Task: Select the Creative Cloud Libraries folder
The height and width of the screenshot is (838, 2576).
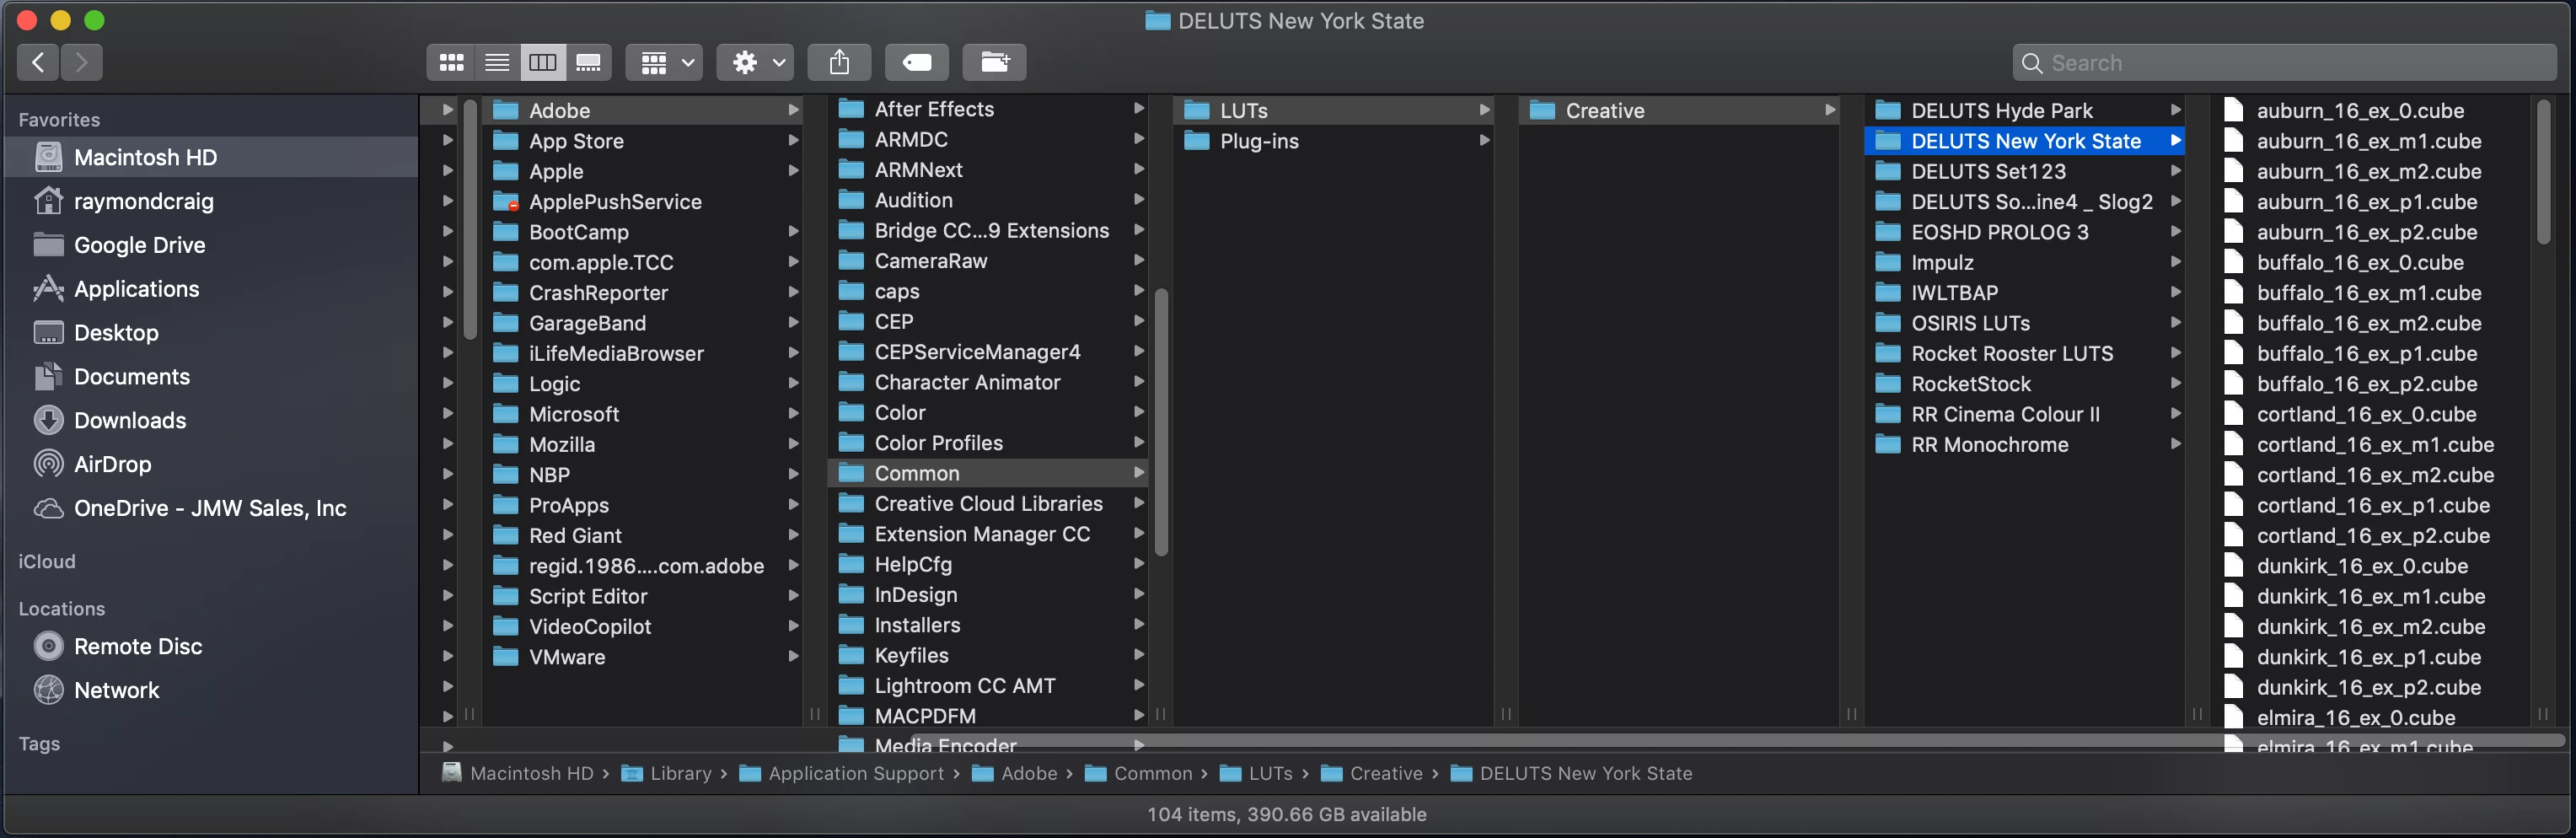Action: (989, 503)
